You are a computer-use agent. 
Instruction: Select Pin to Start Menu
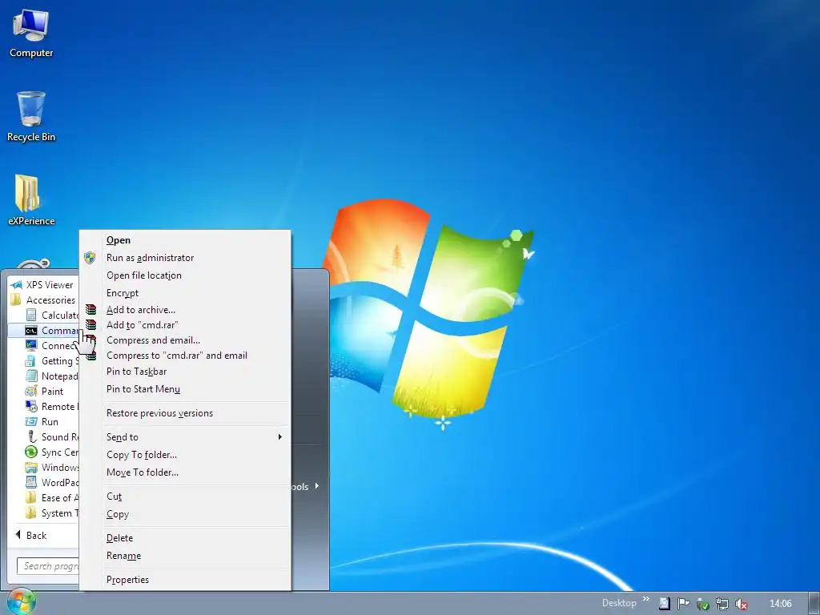coord(185,389)
